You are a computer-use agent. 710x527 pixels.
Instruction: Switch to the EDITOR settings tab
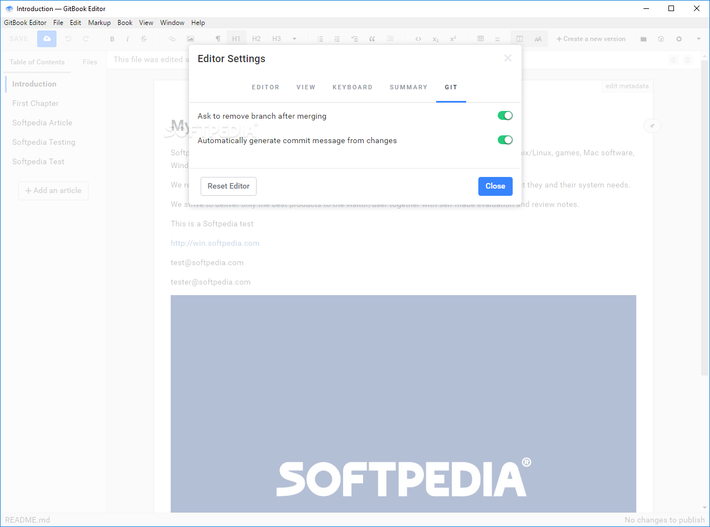pos(265,87)
